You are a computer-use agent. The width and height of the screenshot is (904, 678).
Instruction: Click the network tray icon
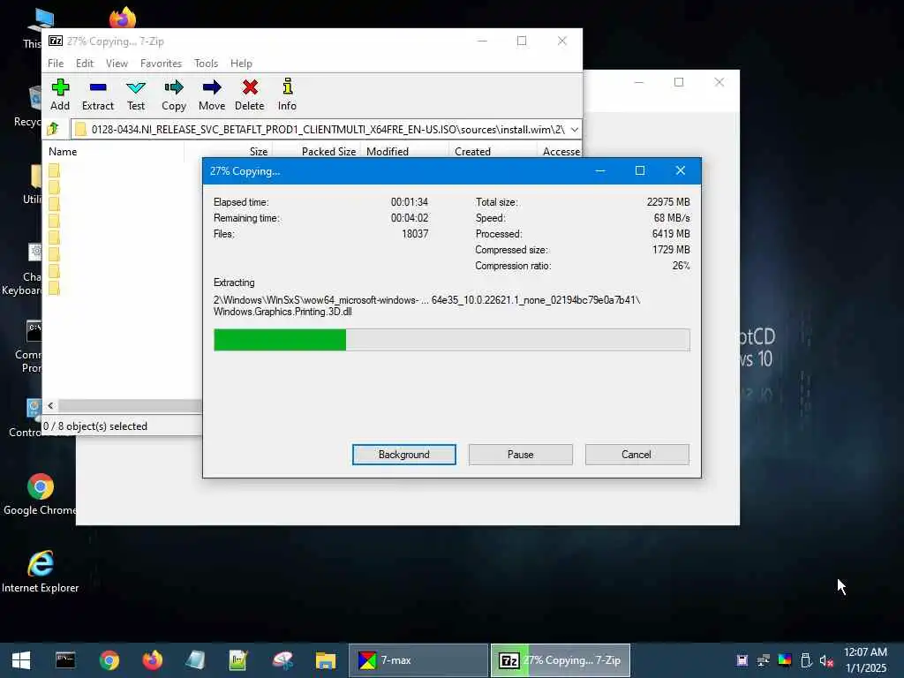pos(764,660)
